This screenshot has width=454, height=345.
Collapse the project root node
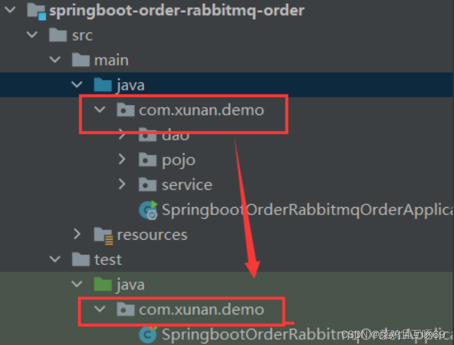10,10
